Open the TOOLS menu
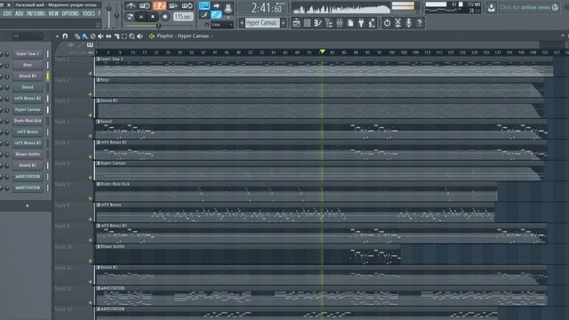 coord(88,13)
